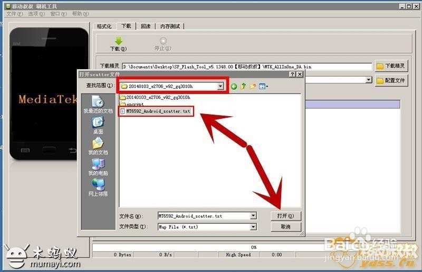
Task: Go up one folder level icon
Action: click(243, 86)
